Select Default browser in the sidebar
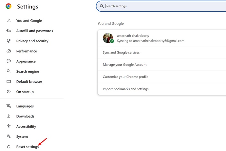This screenshot has height=151, width=226. coord(29,82)
